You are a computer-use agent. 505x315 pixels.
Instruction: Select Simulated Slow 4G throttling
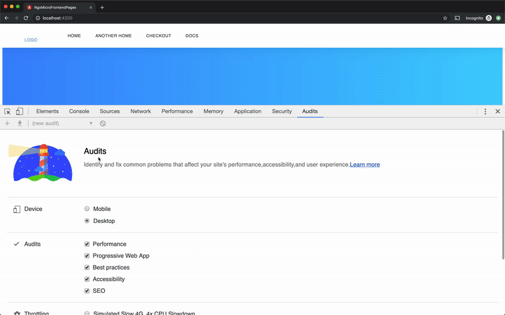pyautogui.click(x=87, y=313)
